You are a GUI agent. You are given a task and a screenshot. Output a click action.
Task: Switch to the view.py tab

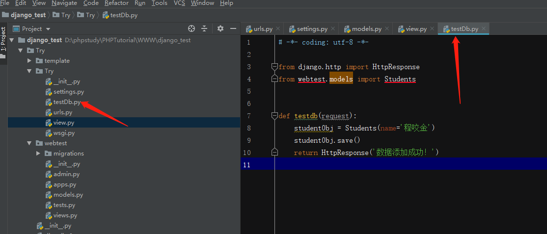pyautogui.click(x=415, y=29)
